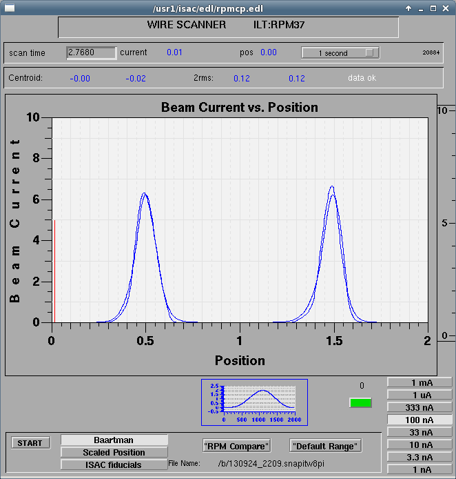This screenshot has width=456, height=479.
Task: Select the 1 uA range
Action: 419,395
